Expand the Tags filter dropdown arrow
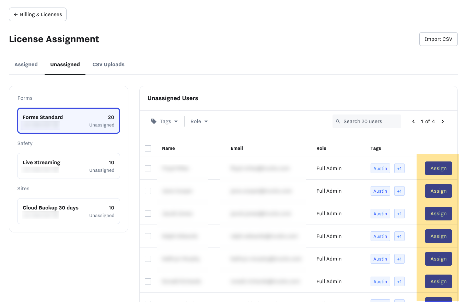This screenshot has height=302, width=466. [x=176, y=121]
